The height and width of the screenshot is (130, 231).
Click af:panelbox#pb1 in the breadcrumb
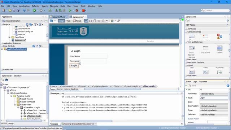(x=131, y=86)
